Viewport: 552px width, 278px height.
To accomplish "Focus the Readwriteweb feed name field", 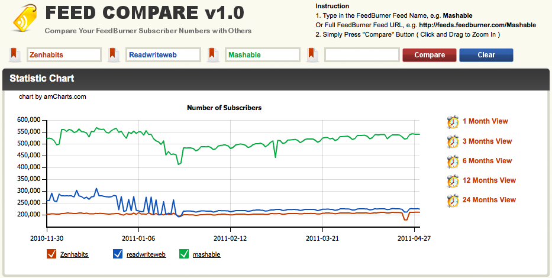I will coord(163,55).
